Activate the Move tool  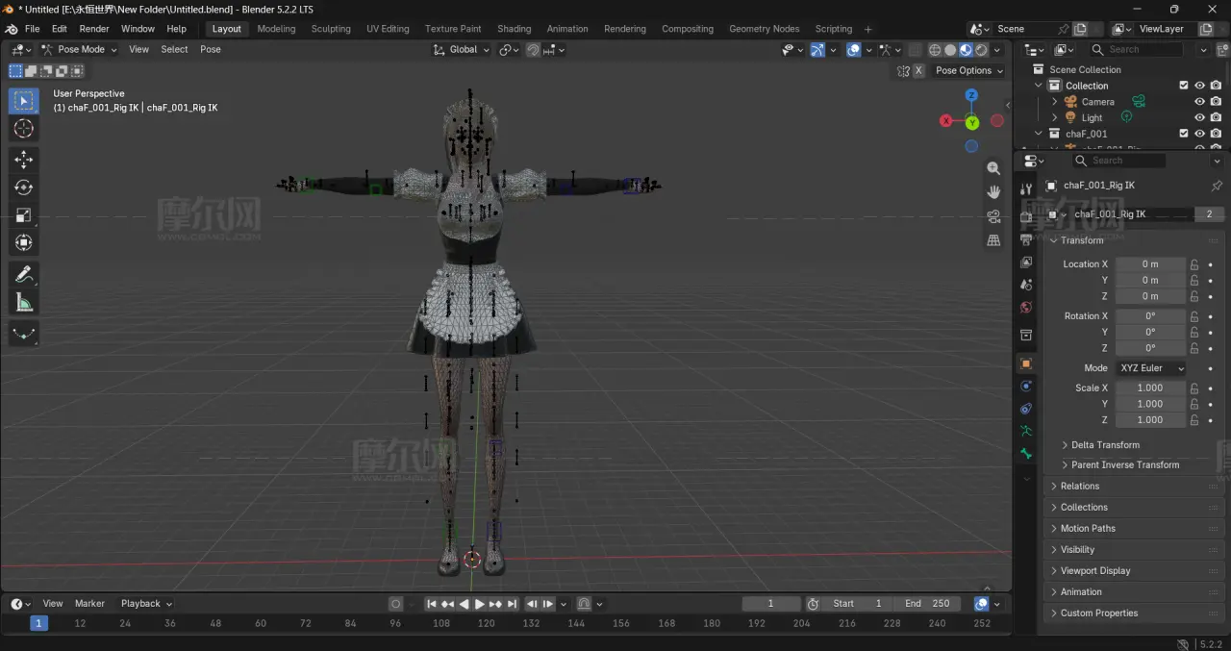pos(24,160)
